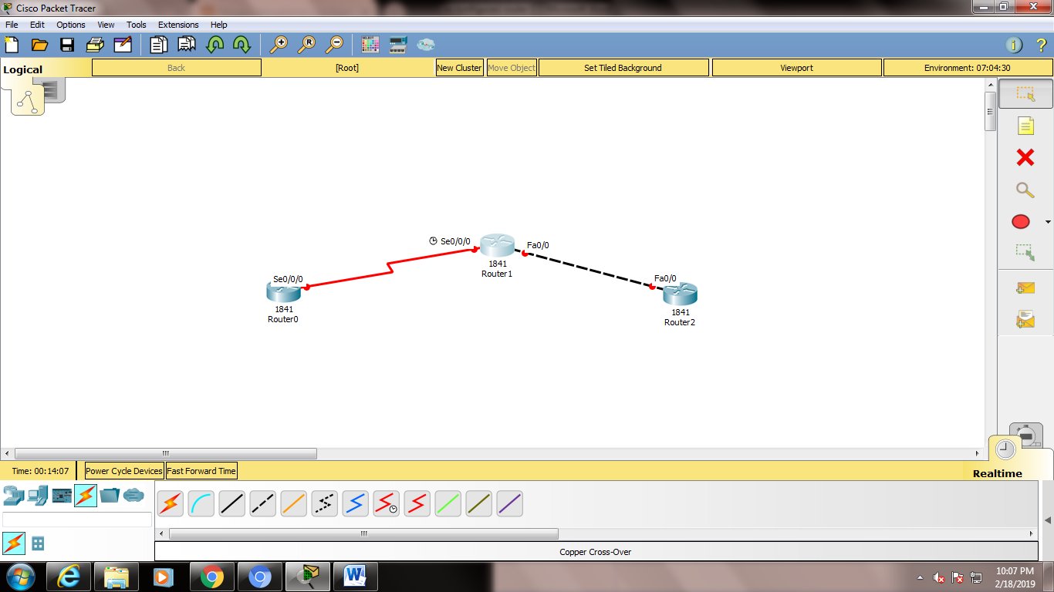This screenshot has width=1054, height=592.
Task: Choose the automatic connection type lightning icon
Action: (x=170, y=503)
